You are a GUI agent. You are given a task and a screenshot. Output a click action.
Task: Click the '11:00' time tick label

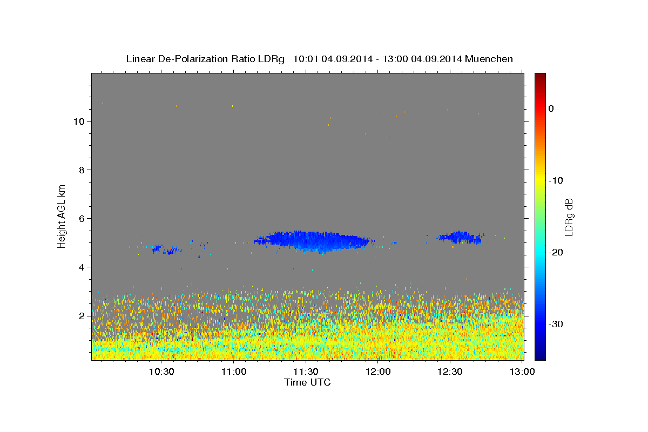tap(234, 372)
